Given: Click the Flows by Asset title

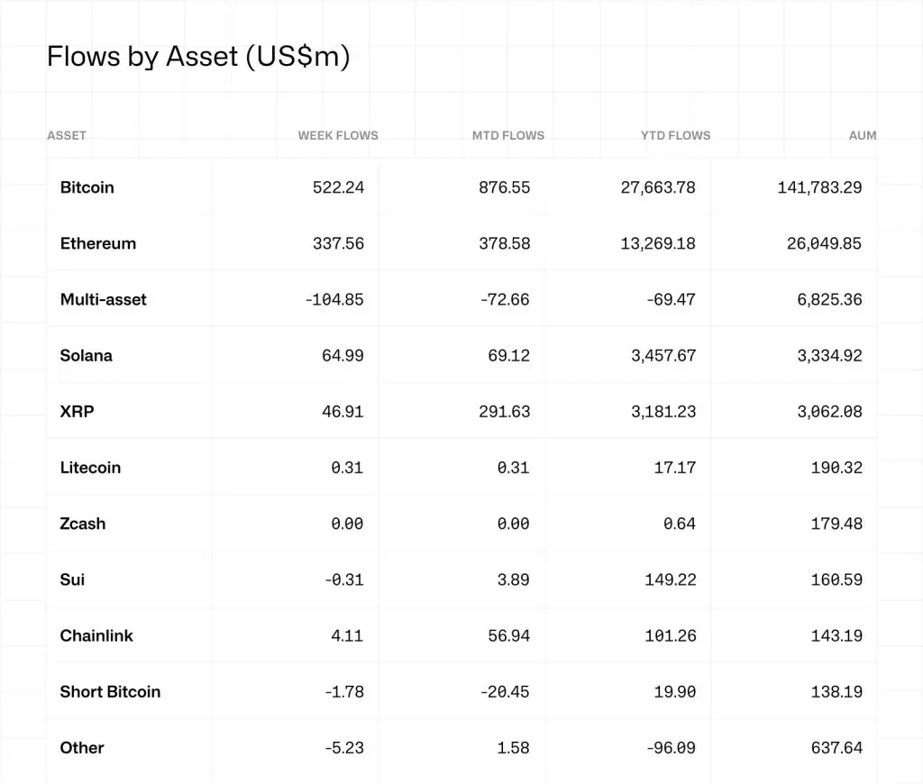Looking at the screenshot, I should coord(198,58).
